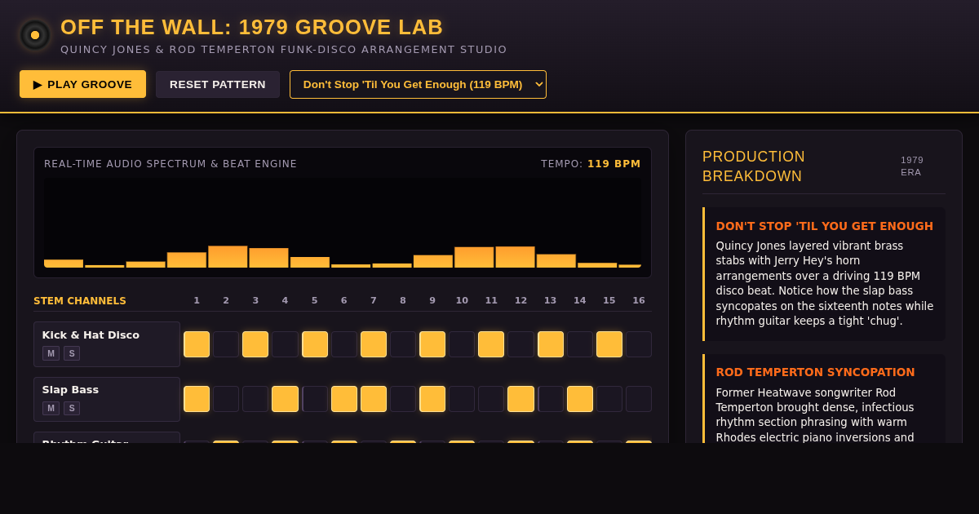Click Rod Temperton Syncopation card title
The image size is (979, 514).
coord(816,372)
